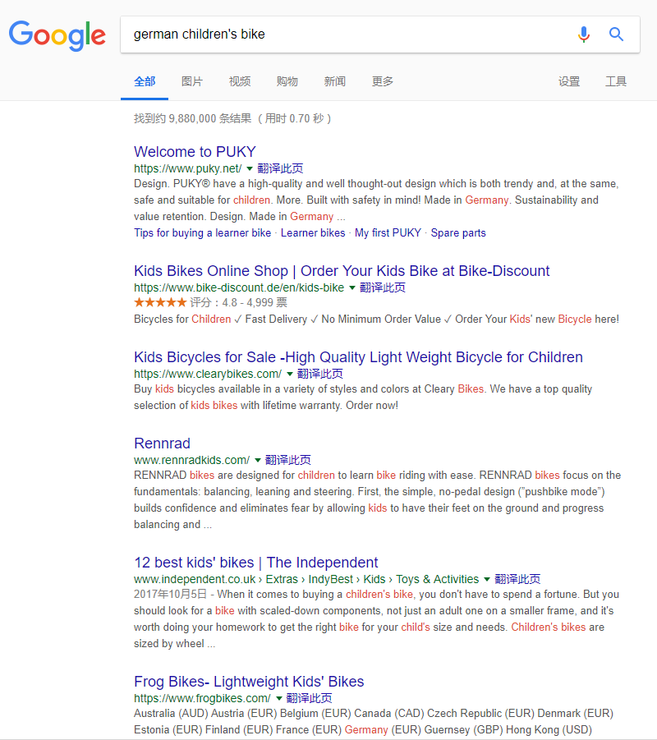Open the Kids Bikes Online Shop result
Screen dimensions: 657x740
(x=342, y=271)
